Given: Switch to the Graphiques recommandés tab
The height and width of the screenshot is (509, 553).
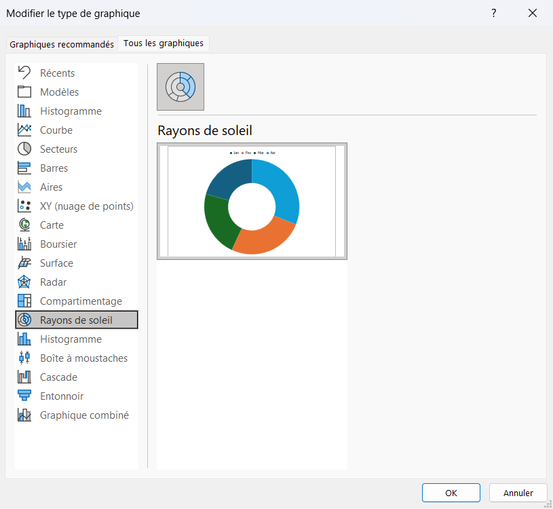Looking at the screenshot, I should click(x=62, y=44).
